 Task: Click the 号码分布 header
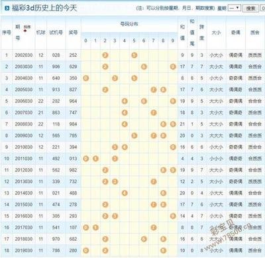click(x=129, y=24)
